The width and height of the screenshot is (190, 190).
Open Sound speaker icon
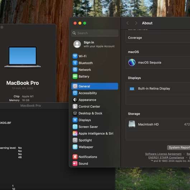pyautogui.click(x=75, y=163)
